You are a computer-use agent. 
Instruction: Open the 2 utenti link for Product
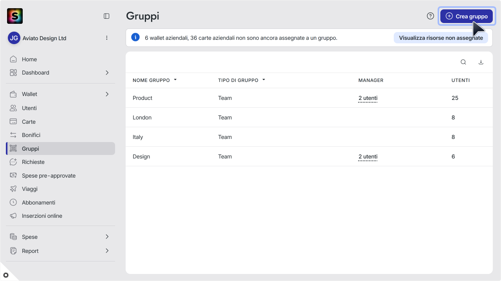368,98
